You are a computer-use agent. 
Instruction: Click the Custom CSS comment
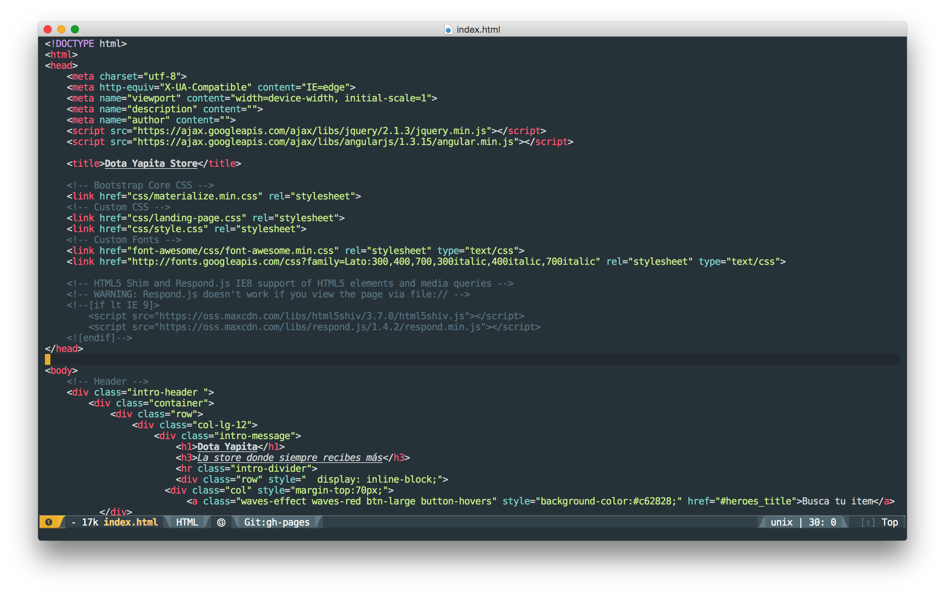118,207
